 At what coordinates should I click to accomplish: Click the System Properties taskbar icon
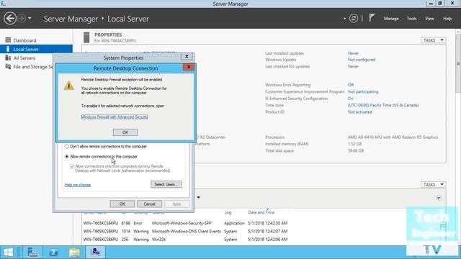click(95, 253)
